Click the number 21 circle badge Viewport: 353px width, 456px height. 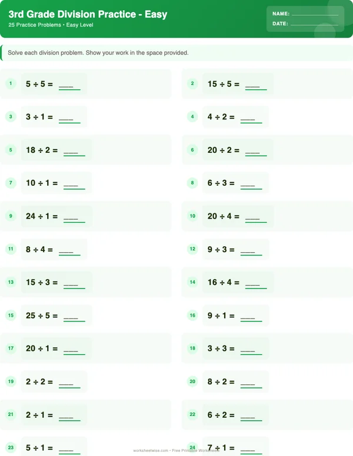[11, 415]
